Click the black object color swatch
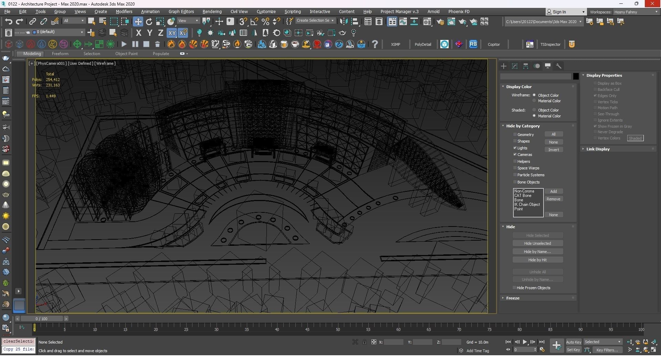This screenshot has height=358, width=661. pos(576,76)
